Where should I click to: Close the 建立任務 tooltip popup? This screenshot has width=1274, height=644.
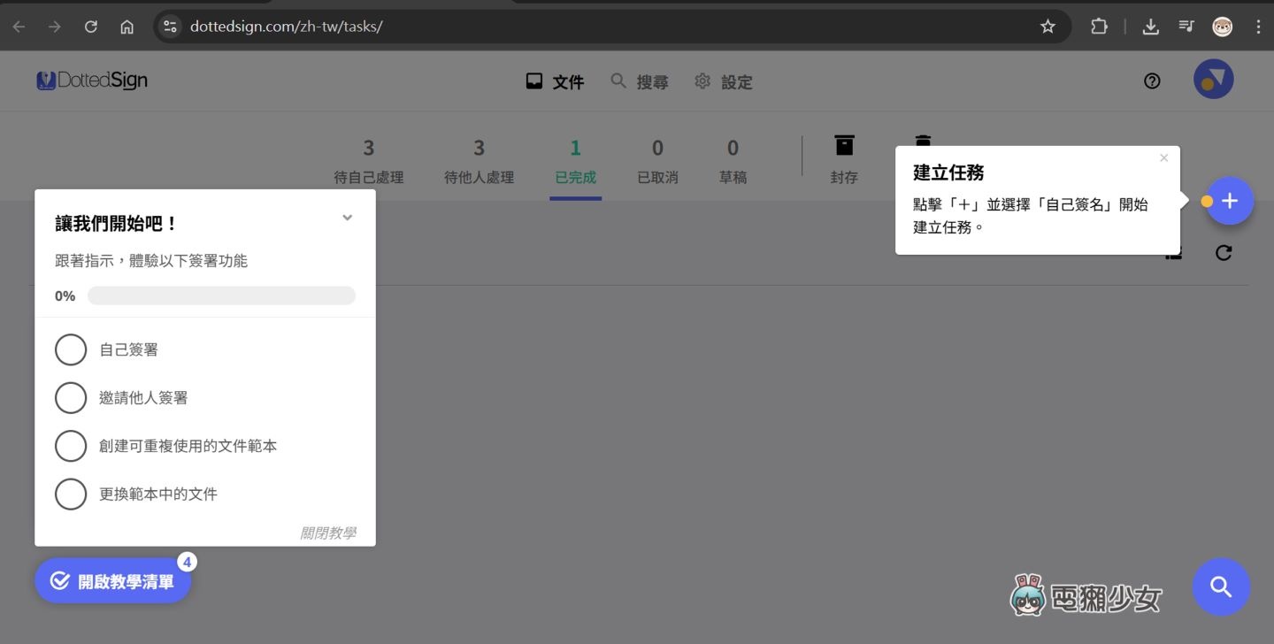1163,158
